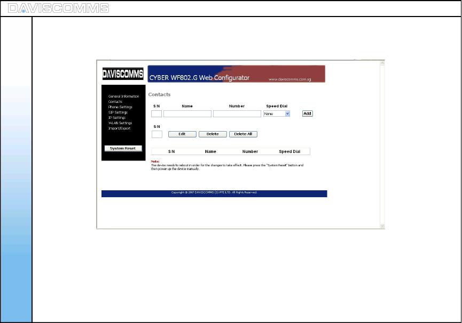Viewport: 462px width, 323px height.
Task: Click the Add contact button
Action: coord(307,114)
